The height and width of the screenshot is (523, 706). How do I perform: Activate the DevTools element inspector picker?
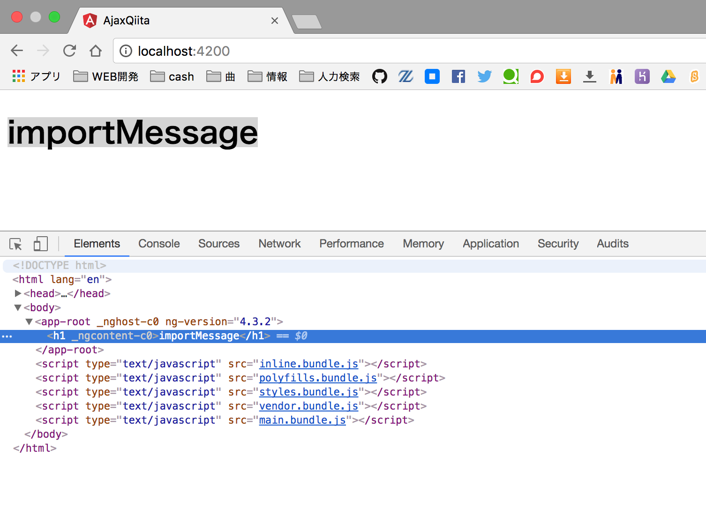15,244
